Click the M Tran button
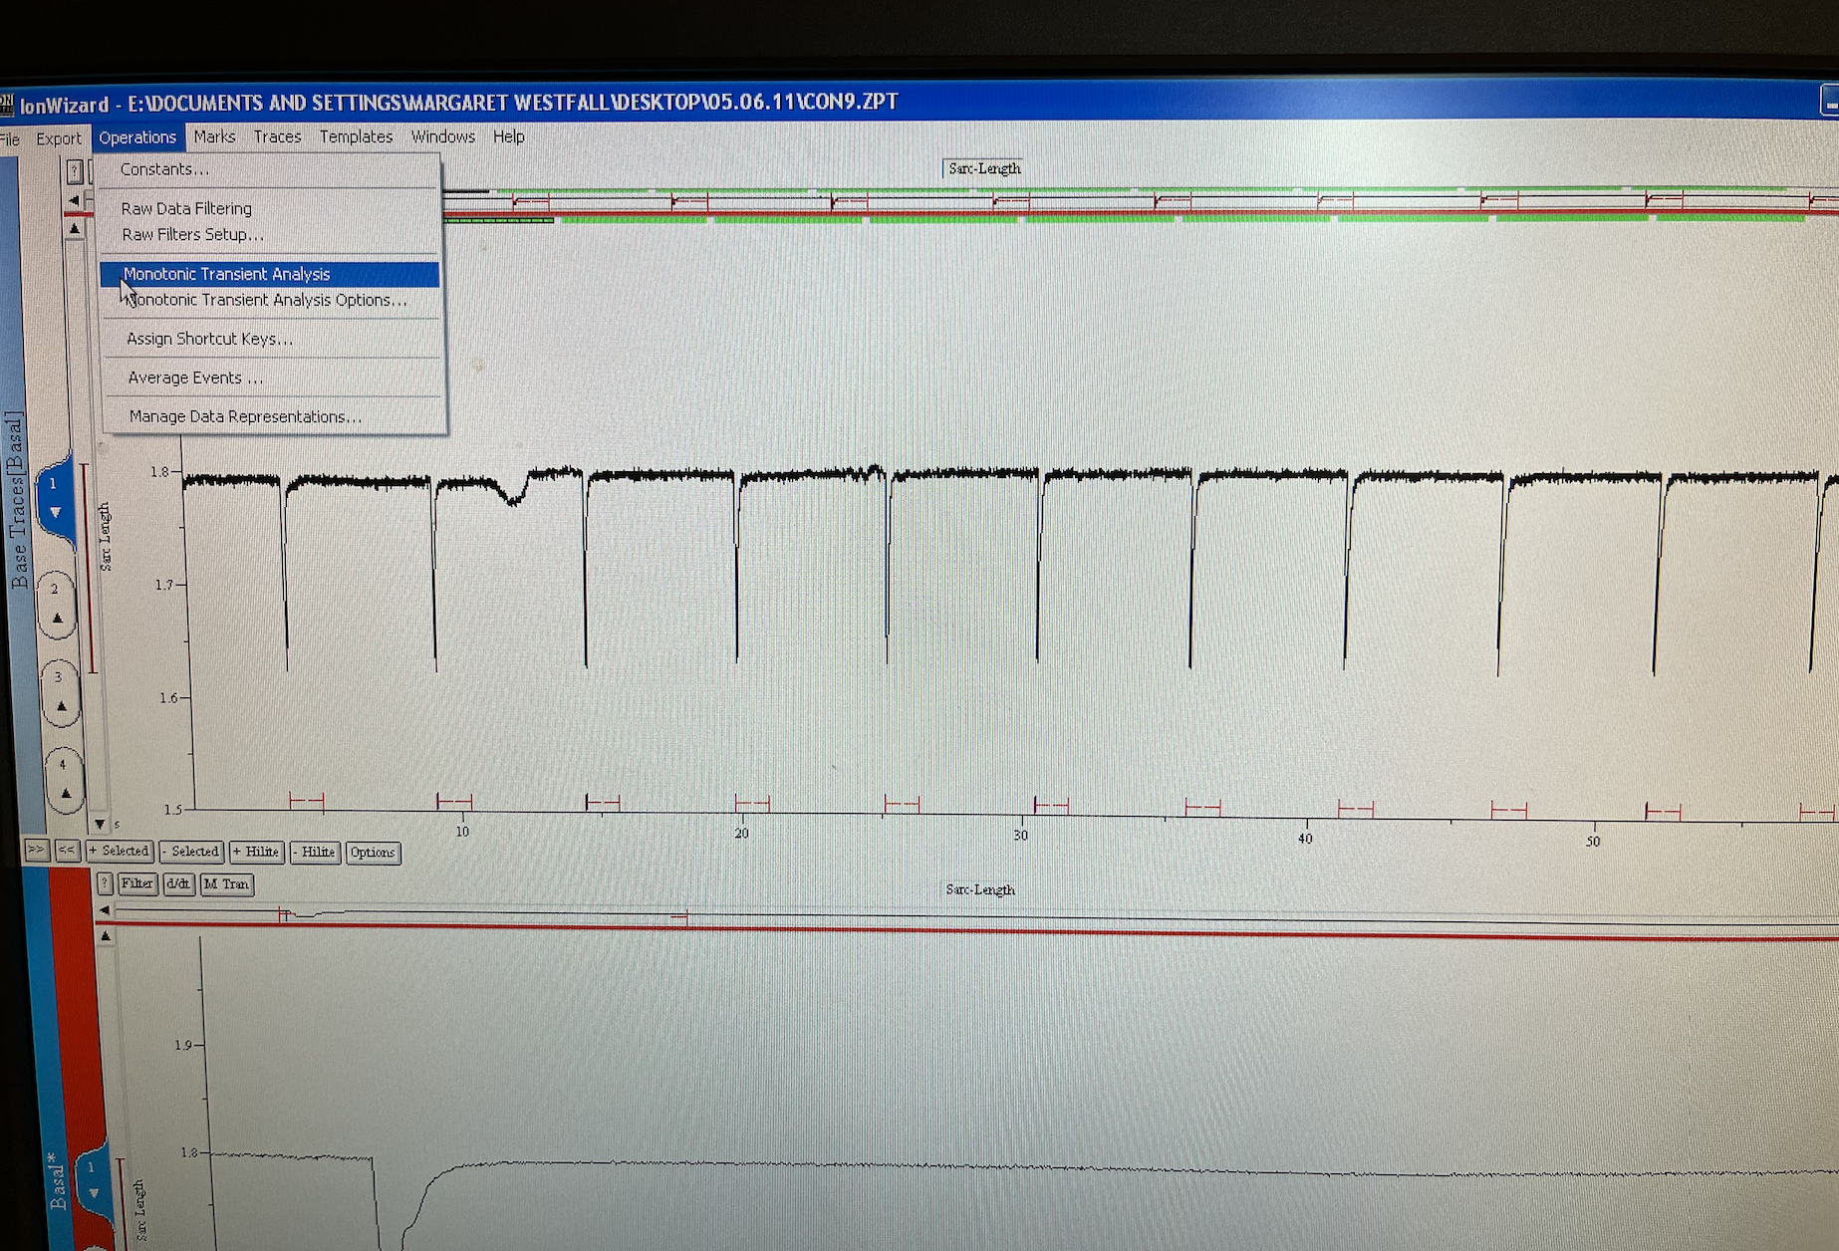Image resolution: width=1839 pixels, height=1251 pixels. [x=227, y=884]
